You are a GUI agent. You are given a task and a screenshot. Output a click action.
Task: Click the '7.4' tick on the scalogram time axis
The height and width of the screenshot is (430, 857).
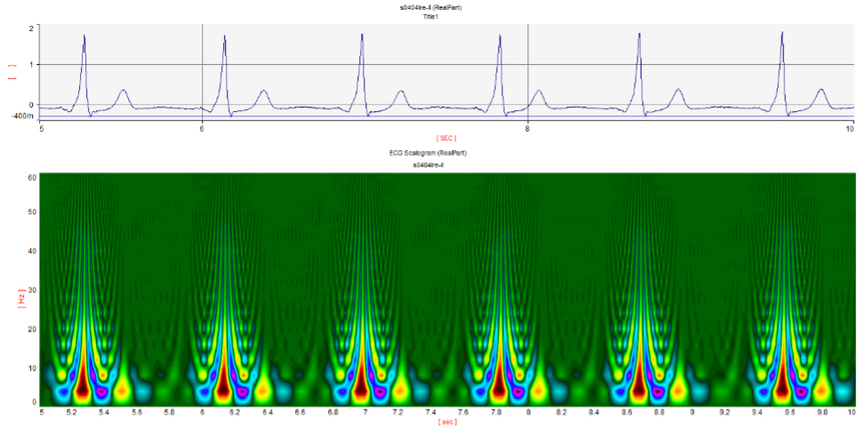click(x=430, y=414)
